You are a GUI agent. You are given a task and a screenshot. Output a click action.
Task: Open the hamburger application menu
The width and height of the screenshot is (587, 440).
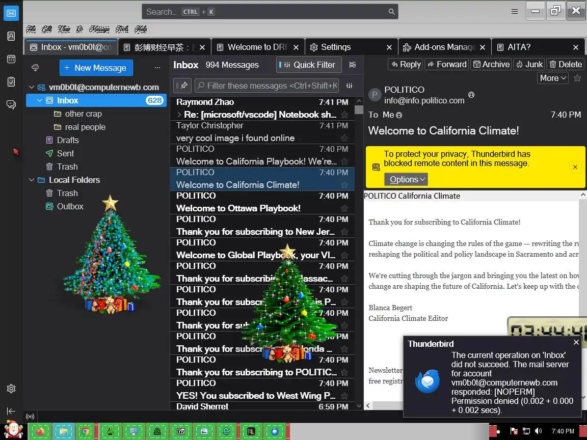(515, 12)
